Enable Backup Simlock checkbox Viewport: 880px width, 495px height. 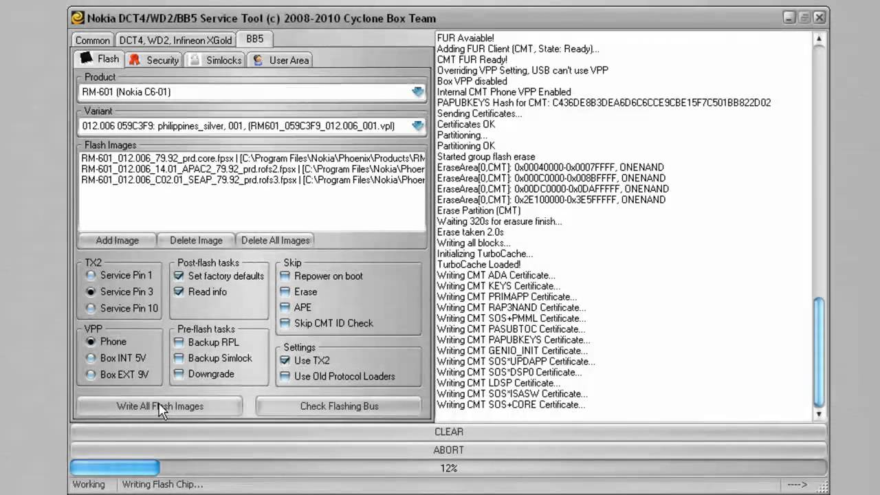click(179, 357)
